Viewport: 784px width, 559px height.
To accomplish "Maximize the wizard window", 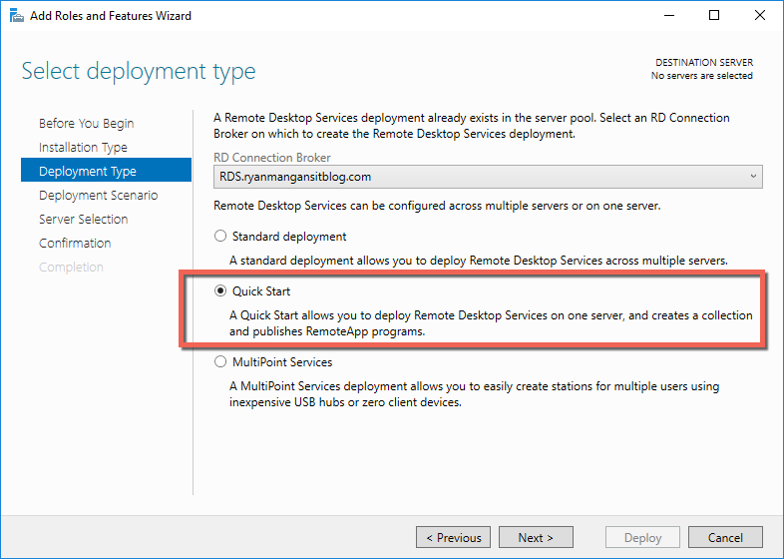I will [x=714, y=16].
